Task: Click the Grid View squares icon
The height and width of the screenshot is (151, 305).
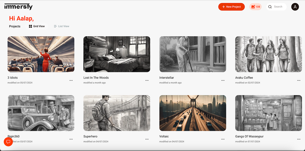Action: [x=30, y=26]
